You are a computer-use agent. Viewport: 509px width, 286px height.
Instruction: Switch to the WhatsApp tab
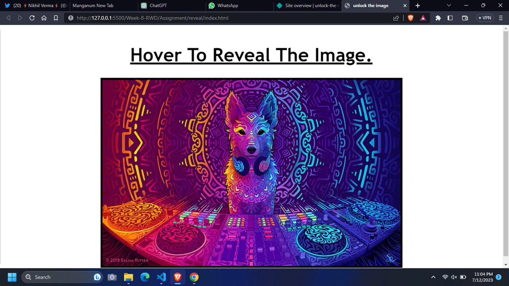[239, 6]
